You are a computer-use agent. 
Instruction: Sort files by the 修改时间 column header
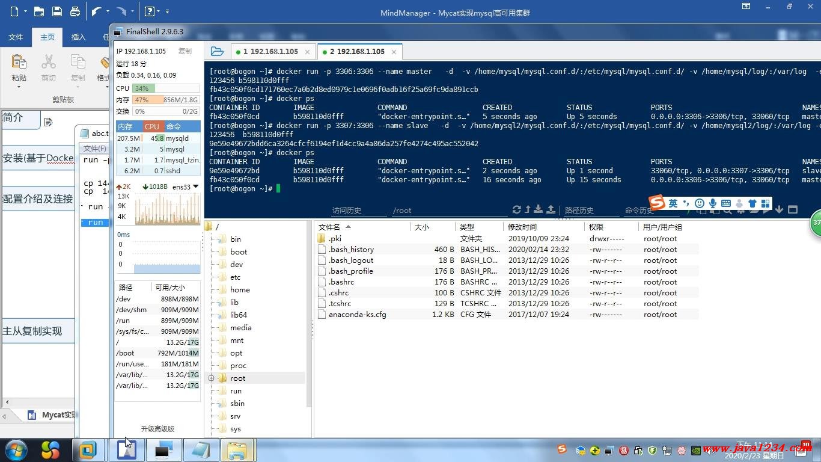(543, 227)
